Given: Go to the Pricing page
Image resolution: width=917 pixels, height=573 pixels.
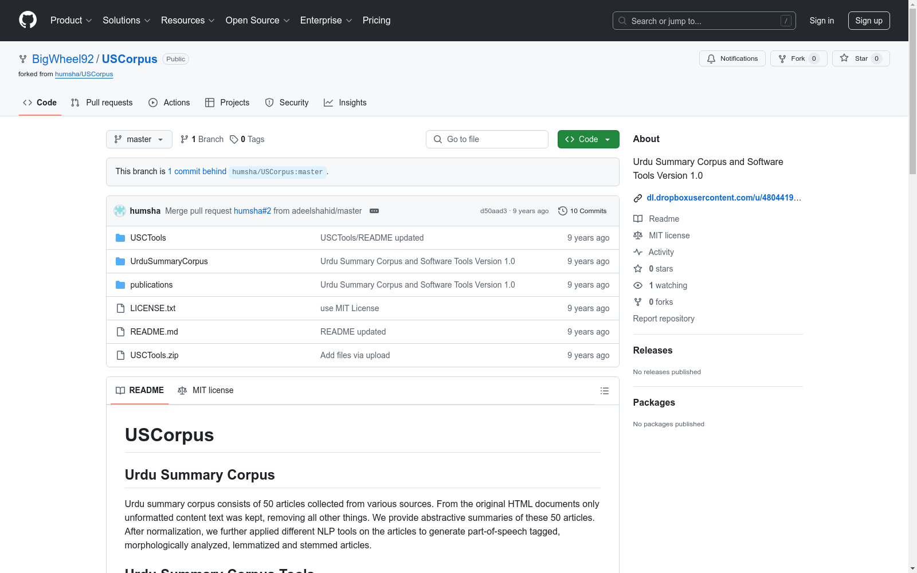Looking at the screenshot, I should tap(376, 21).
